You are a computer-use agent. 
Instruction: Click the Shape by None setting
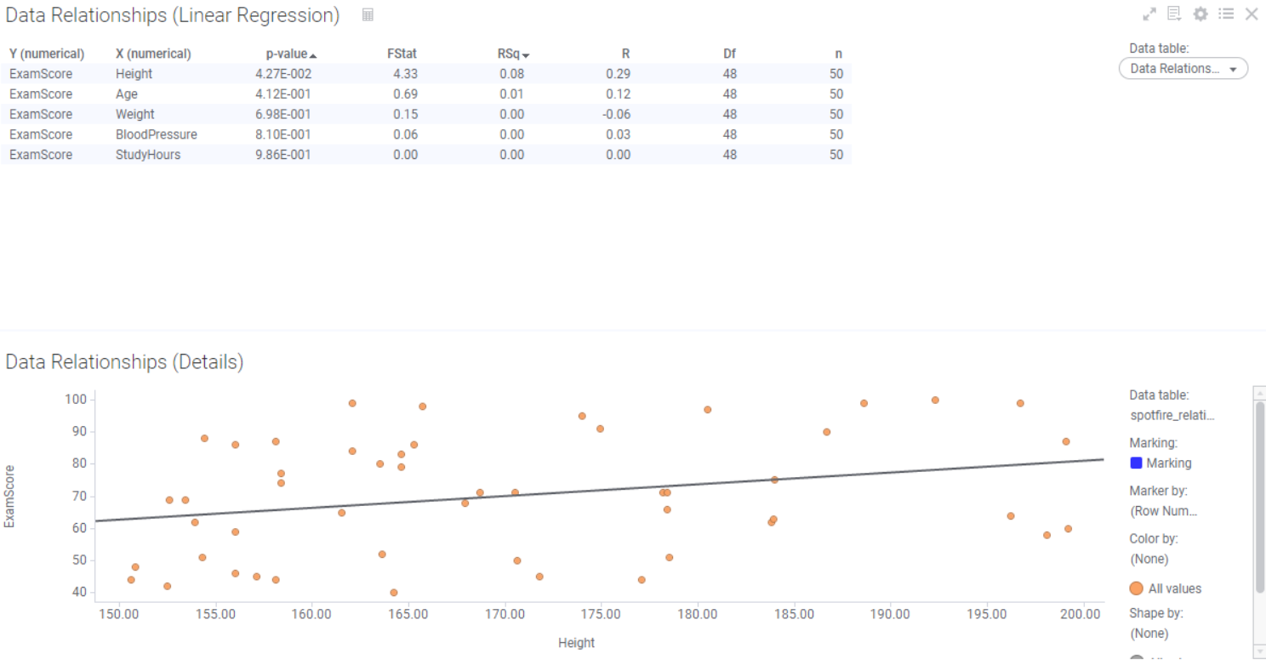click(1149, 634)
